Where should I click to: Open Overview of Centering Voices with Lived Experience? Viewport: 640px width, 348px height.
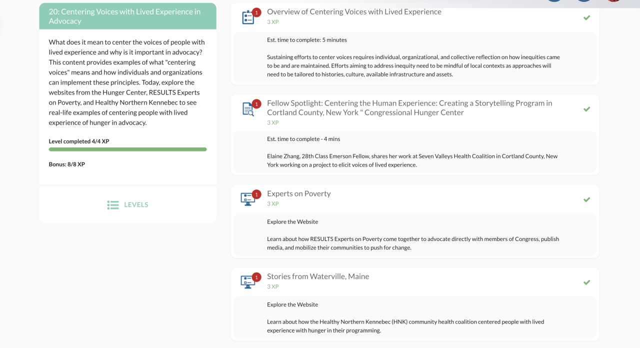[354, 11]
